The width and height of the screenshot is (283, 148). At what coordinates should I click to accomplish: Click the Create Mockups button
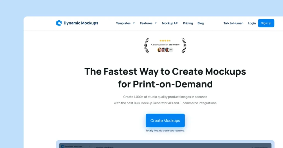165,120
